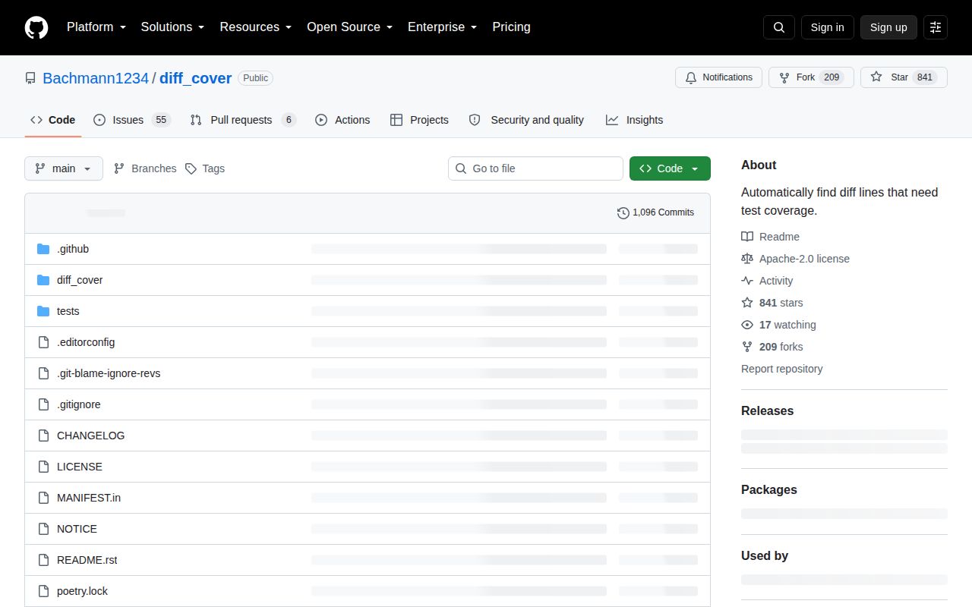Image resolution: width=972 pixels, height=607 pixels.
Task: Open the Used by heading link
Action: click(x=765, y=555)
